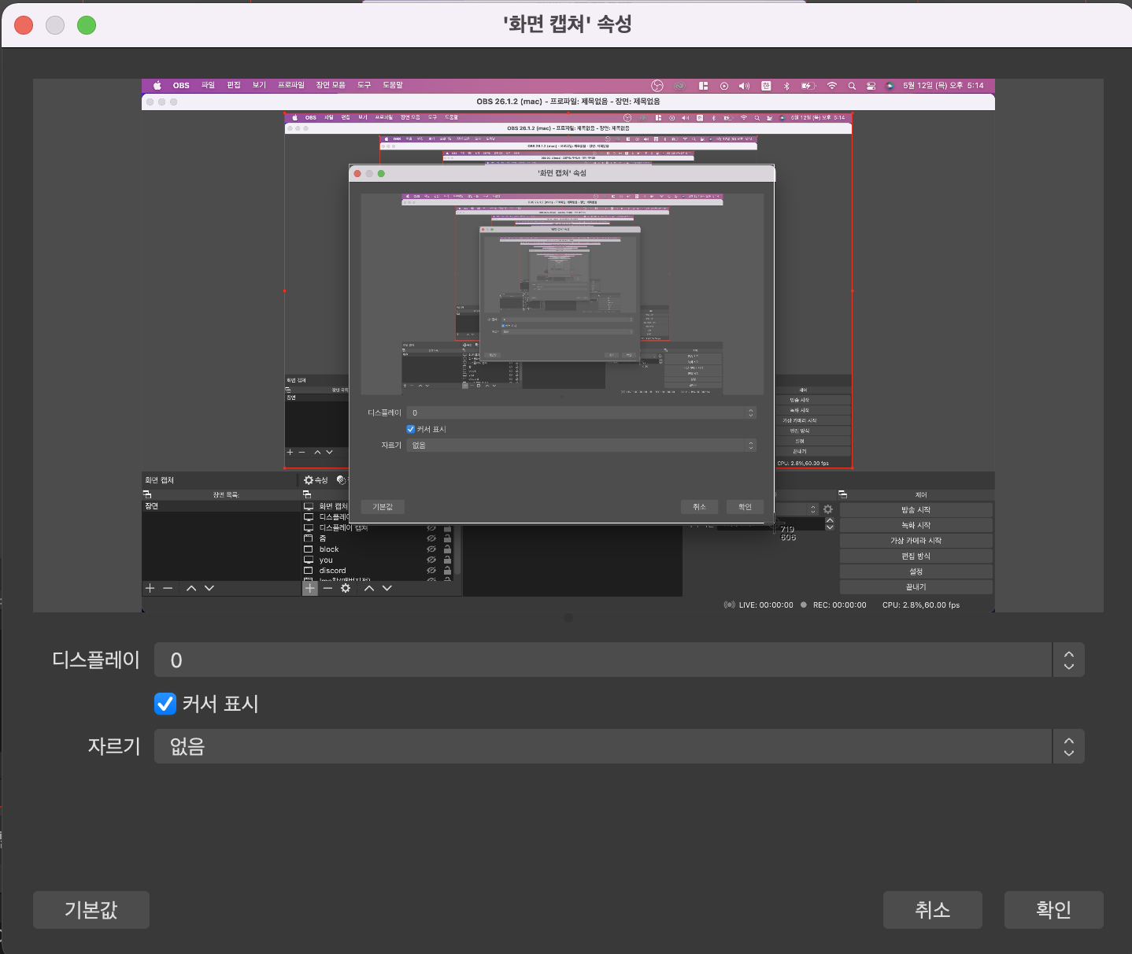The image size is (1132, 954).
Task: Click 설정 in the preview's outermost controls panel
Action: pyautogui.click(x=916, y=571)
